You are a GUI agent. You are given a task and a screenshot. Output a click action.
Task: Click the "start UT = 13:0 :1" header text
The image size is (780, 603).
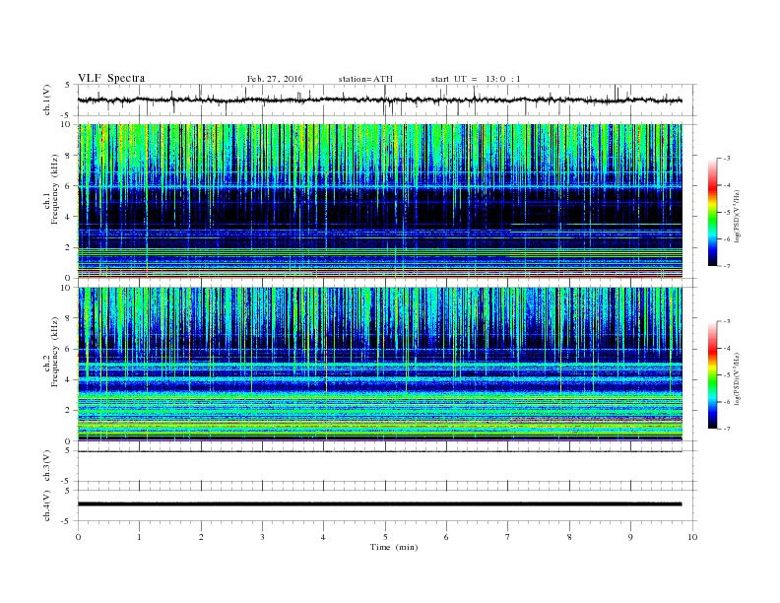tap(476, 79)
